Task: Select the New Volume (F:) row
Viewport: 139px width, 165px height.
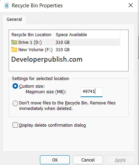Action: (x=66, y=50)
